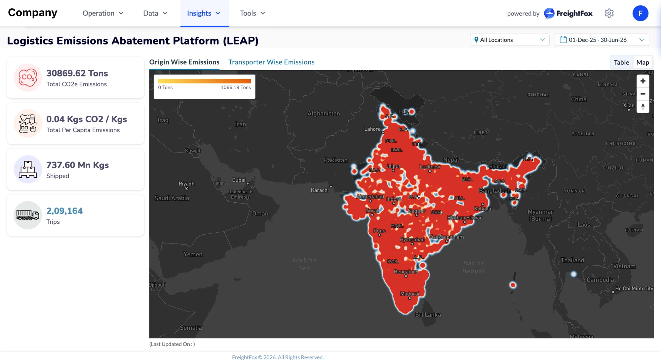Switch to Transporter Wise Emissions tab
661x363 pixels.
point(271,62)
